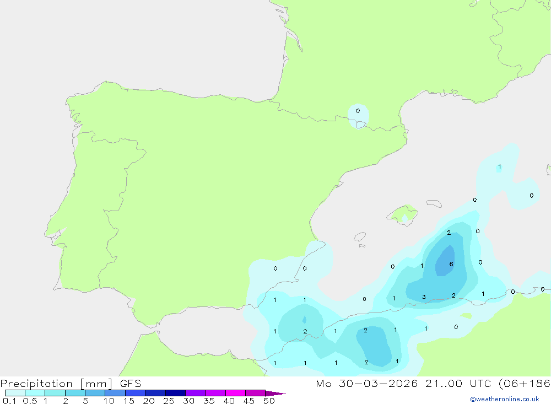Click the island of Mallorca on the map
The height and width of the screenshot is (404, 551).
pyautogui.click(x=403, y=214)
